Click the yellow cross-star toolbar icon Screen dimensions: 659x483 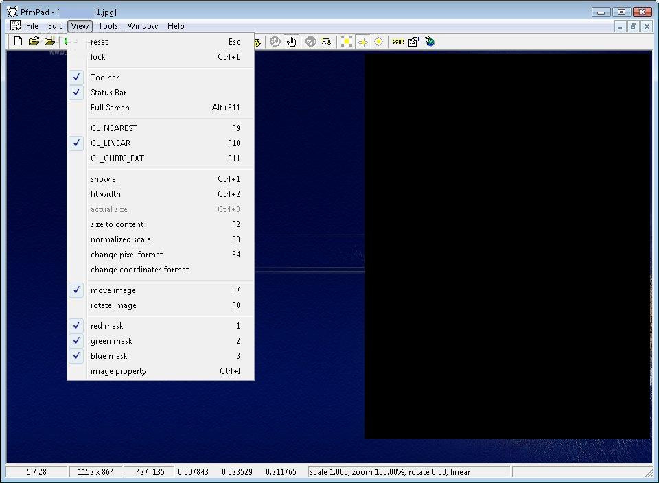pyautogui.click(x=362, y=42)
